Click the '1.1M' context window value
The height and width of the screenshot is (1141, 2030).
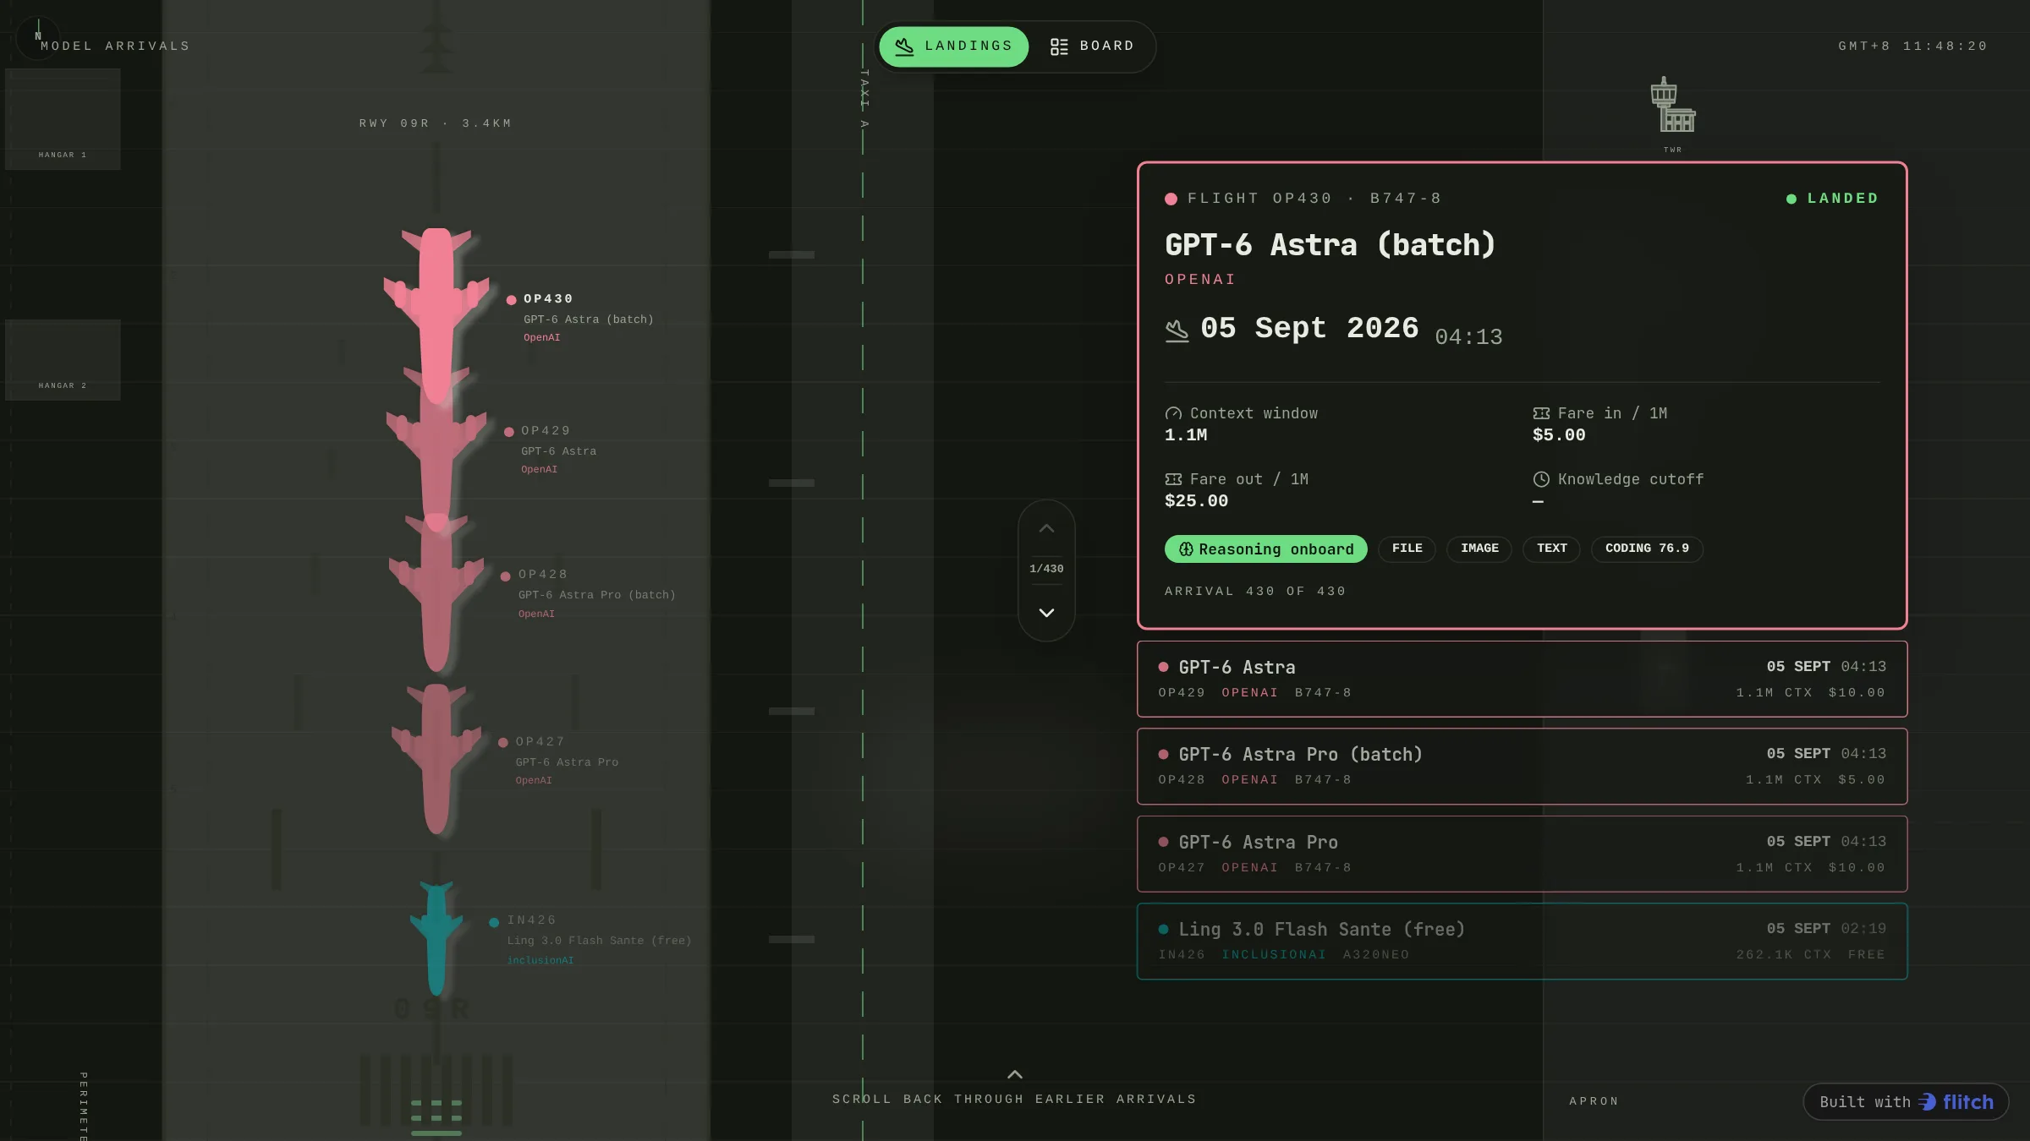click(x=1186, y=435)
